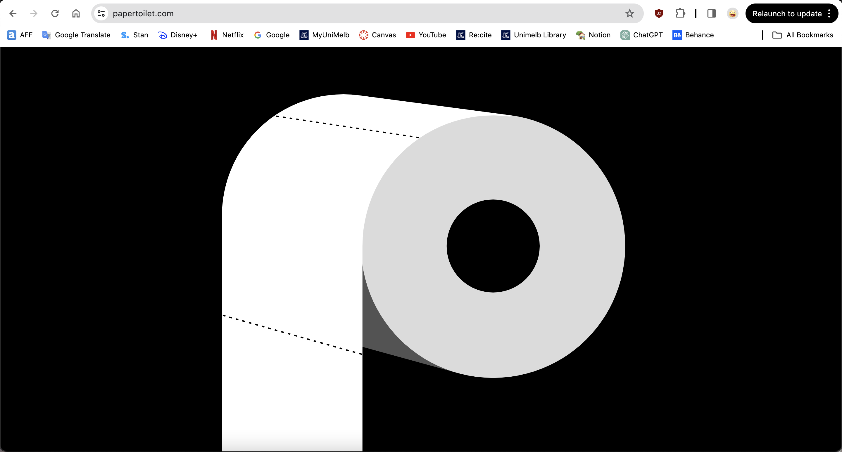Open the Behance bookmark
The image size is (842, 452).
(693, 35)
